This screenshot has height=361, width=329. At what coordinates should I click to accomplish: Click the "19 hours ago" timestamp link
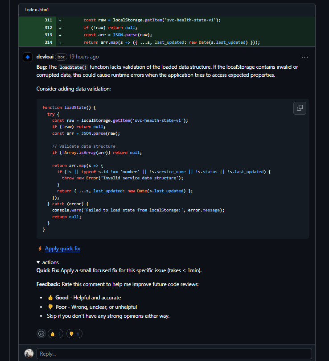click(84, 57)
